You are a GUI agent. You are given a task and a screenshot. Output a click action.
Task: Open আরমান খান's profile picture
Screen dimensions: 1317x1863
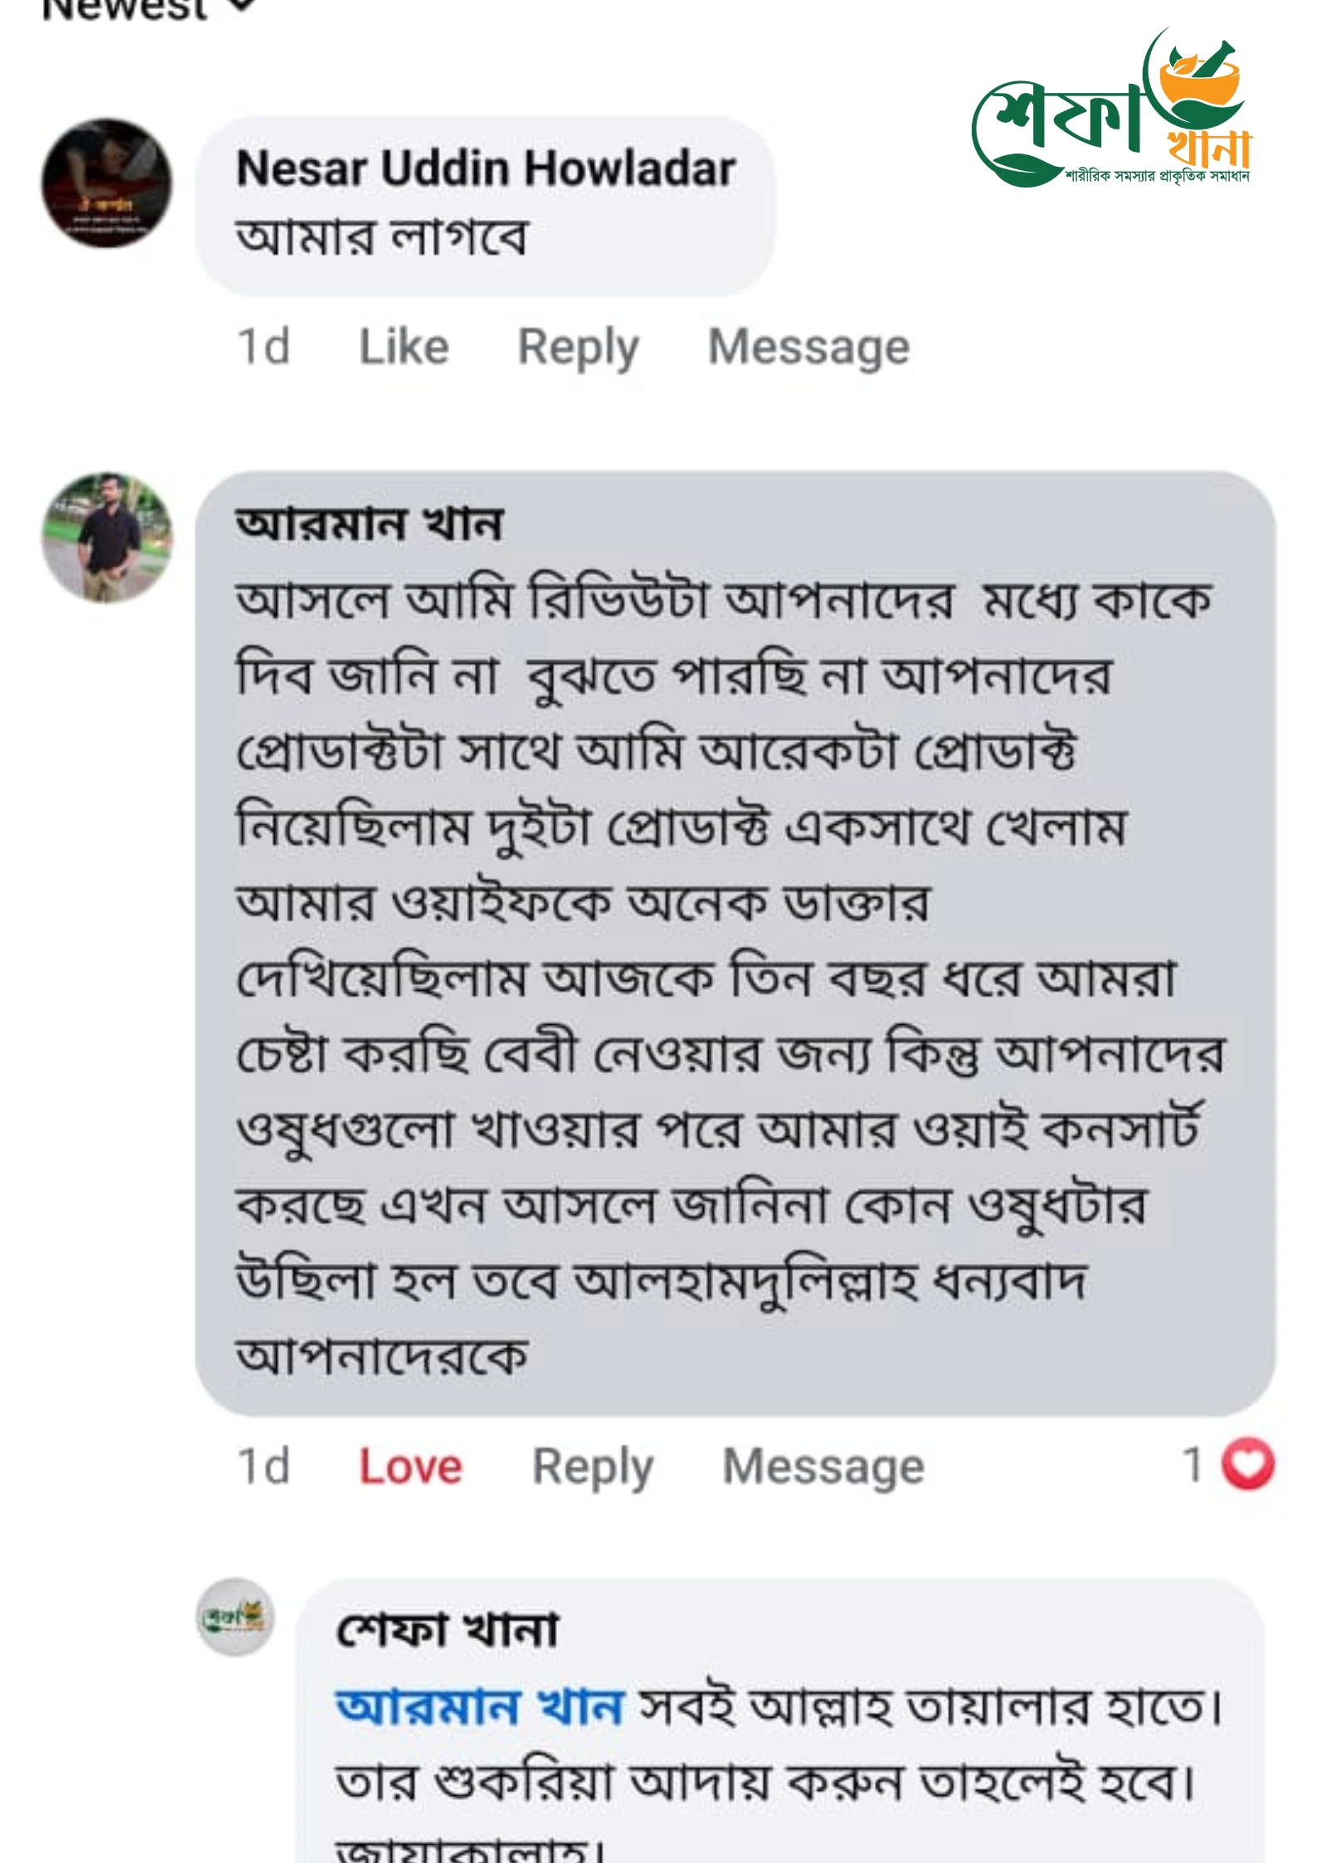[x=106, y=537]
